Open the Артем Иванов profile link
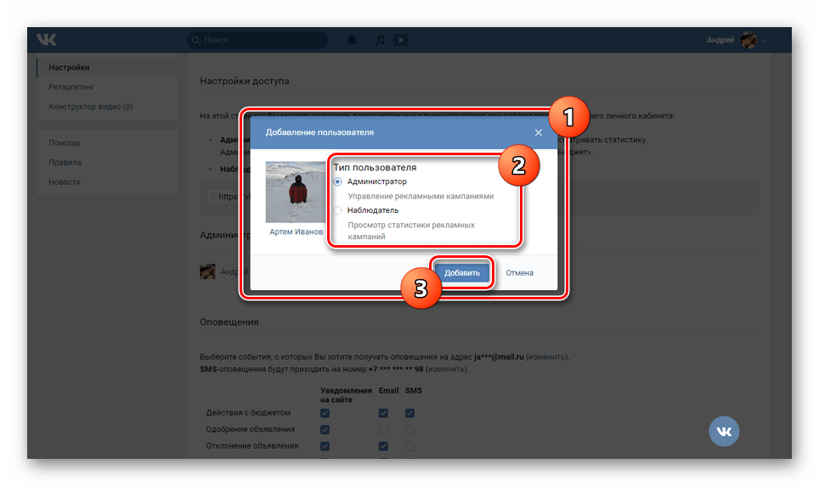This screenshot has width=819, height=486. point(296,232)
